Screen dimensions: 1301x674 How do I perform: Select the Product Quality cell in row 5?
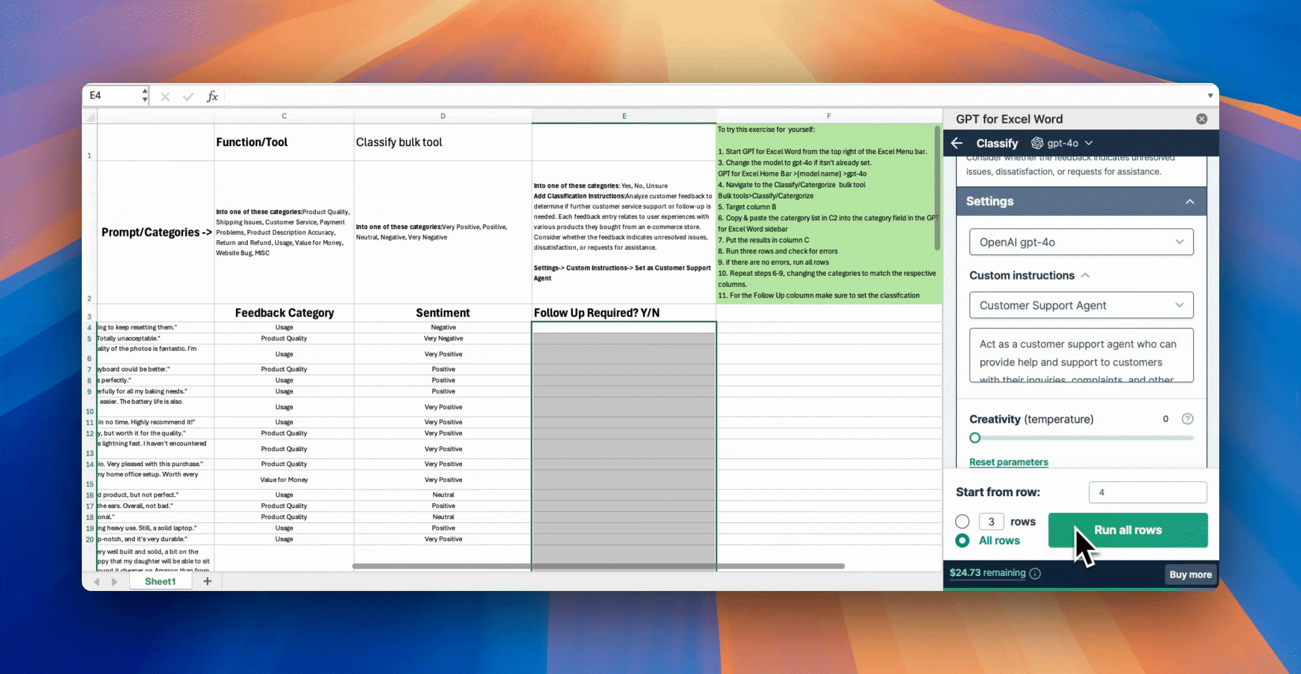[x=284, y=338]
